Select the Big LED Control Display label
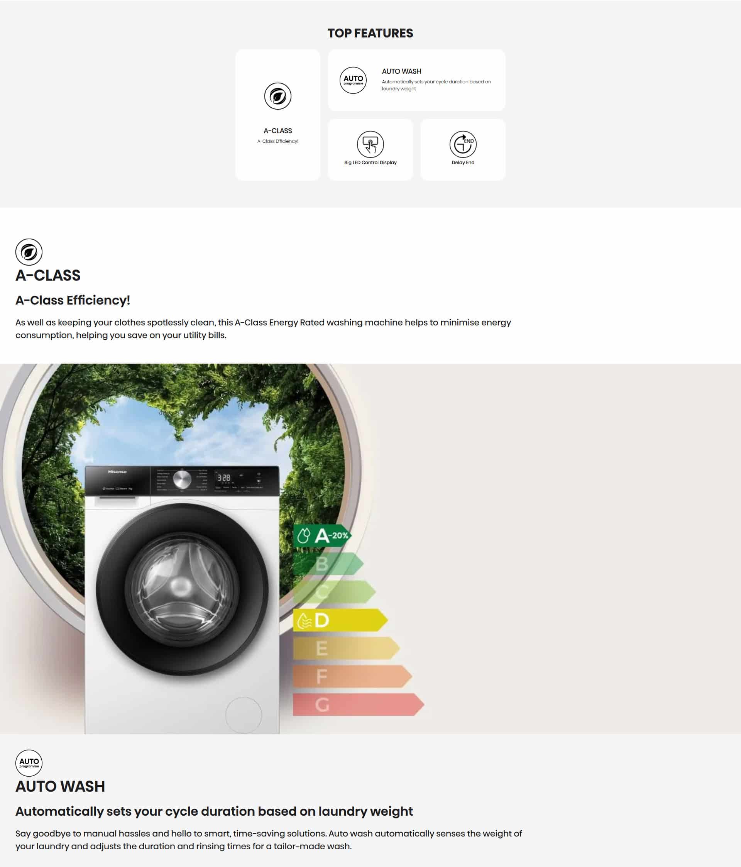 coord(370,163)
